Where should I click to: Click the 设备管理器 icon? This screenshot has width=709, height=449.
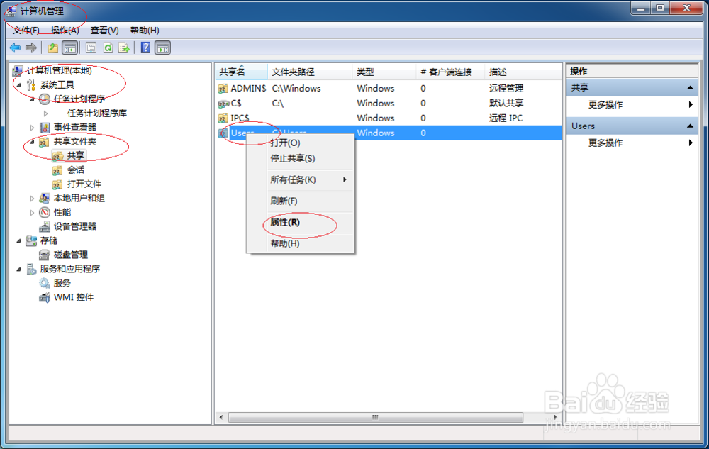[x=44, y=226]
